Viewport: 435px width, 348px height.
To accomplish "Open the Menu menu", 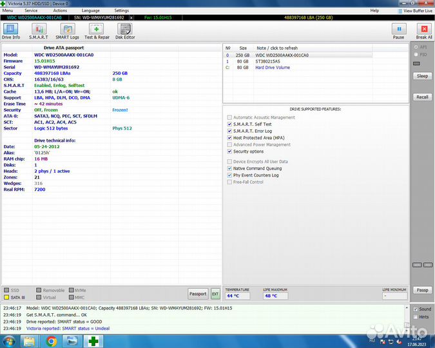I will (8, 10).
